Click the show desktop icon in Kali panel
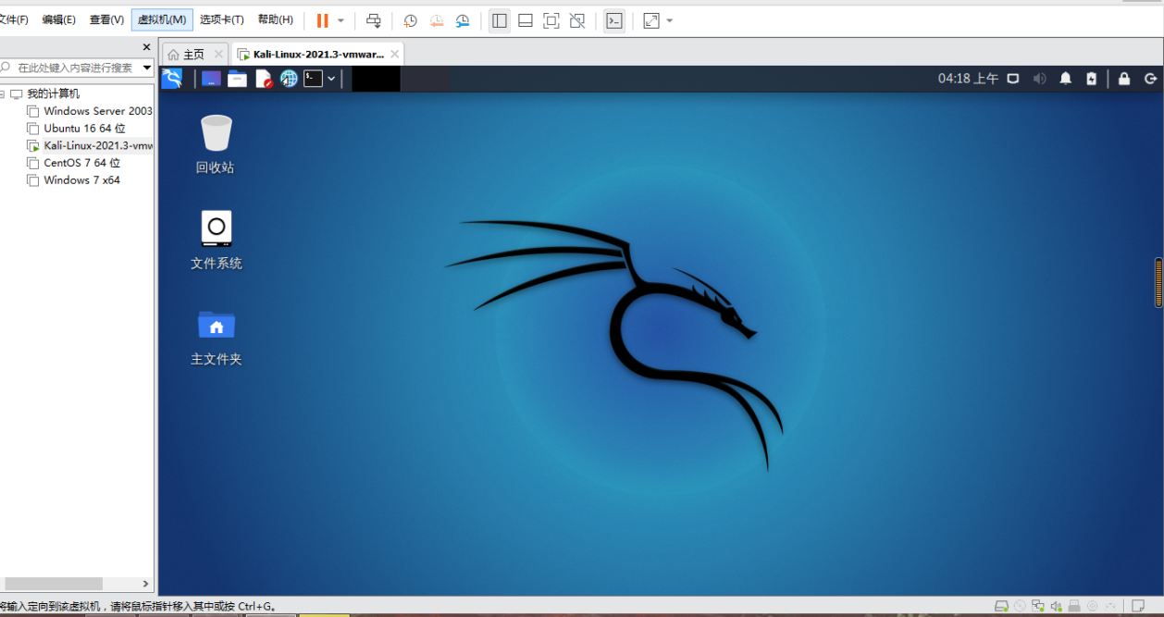Viewport: 1164px width, 617px height. (211, 79)
